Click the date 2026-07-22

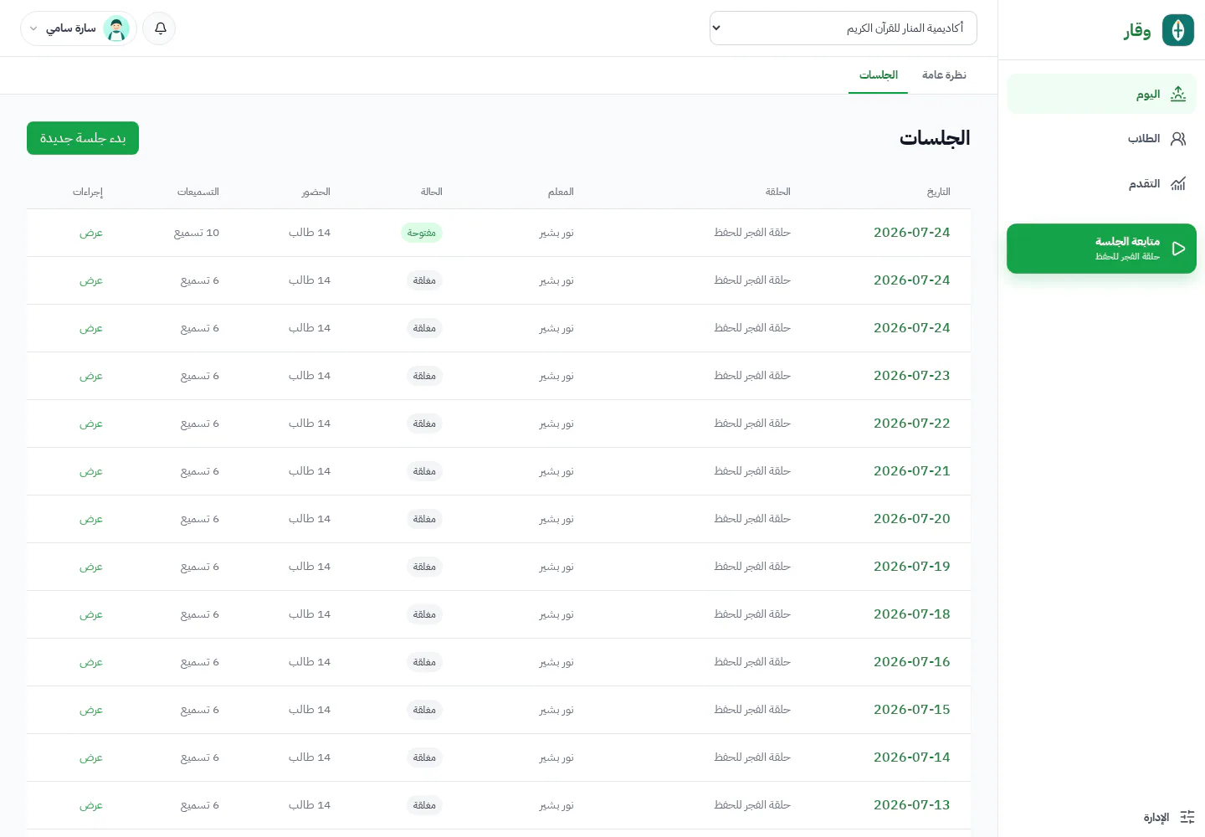912,424
